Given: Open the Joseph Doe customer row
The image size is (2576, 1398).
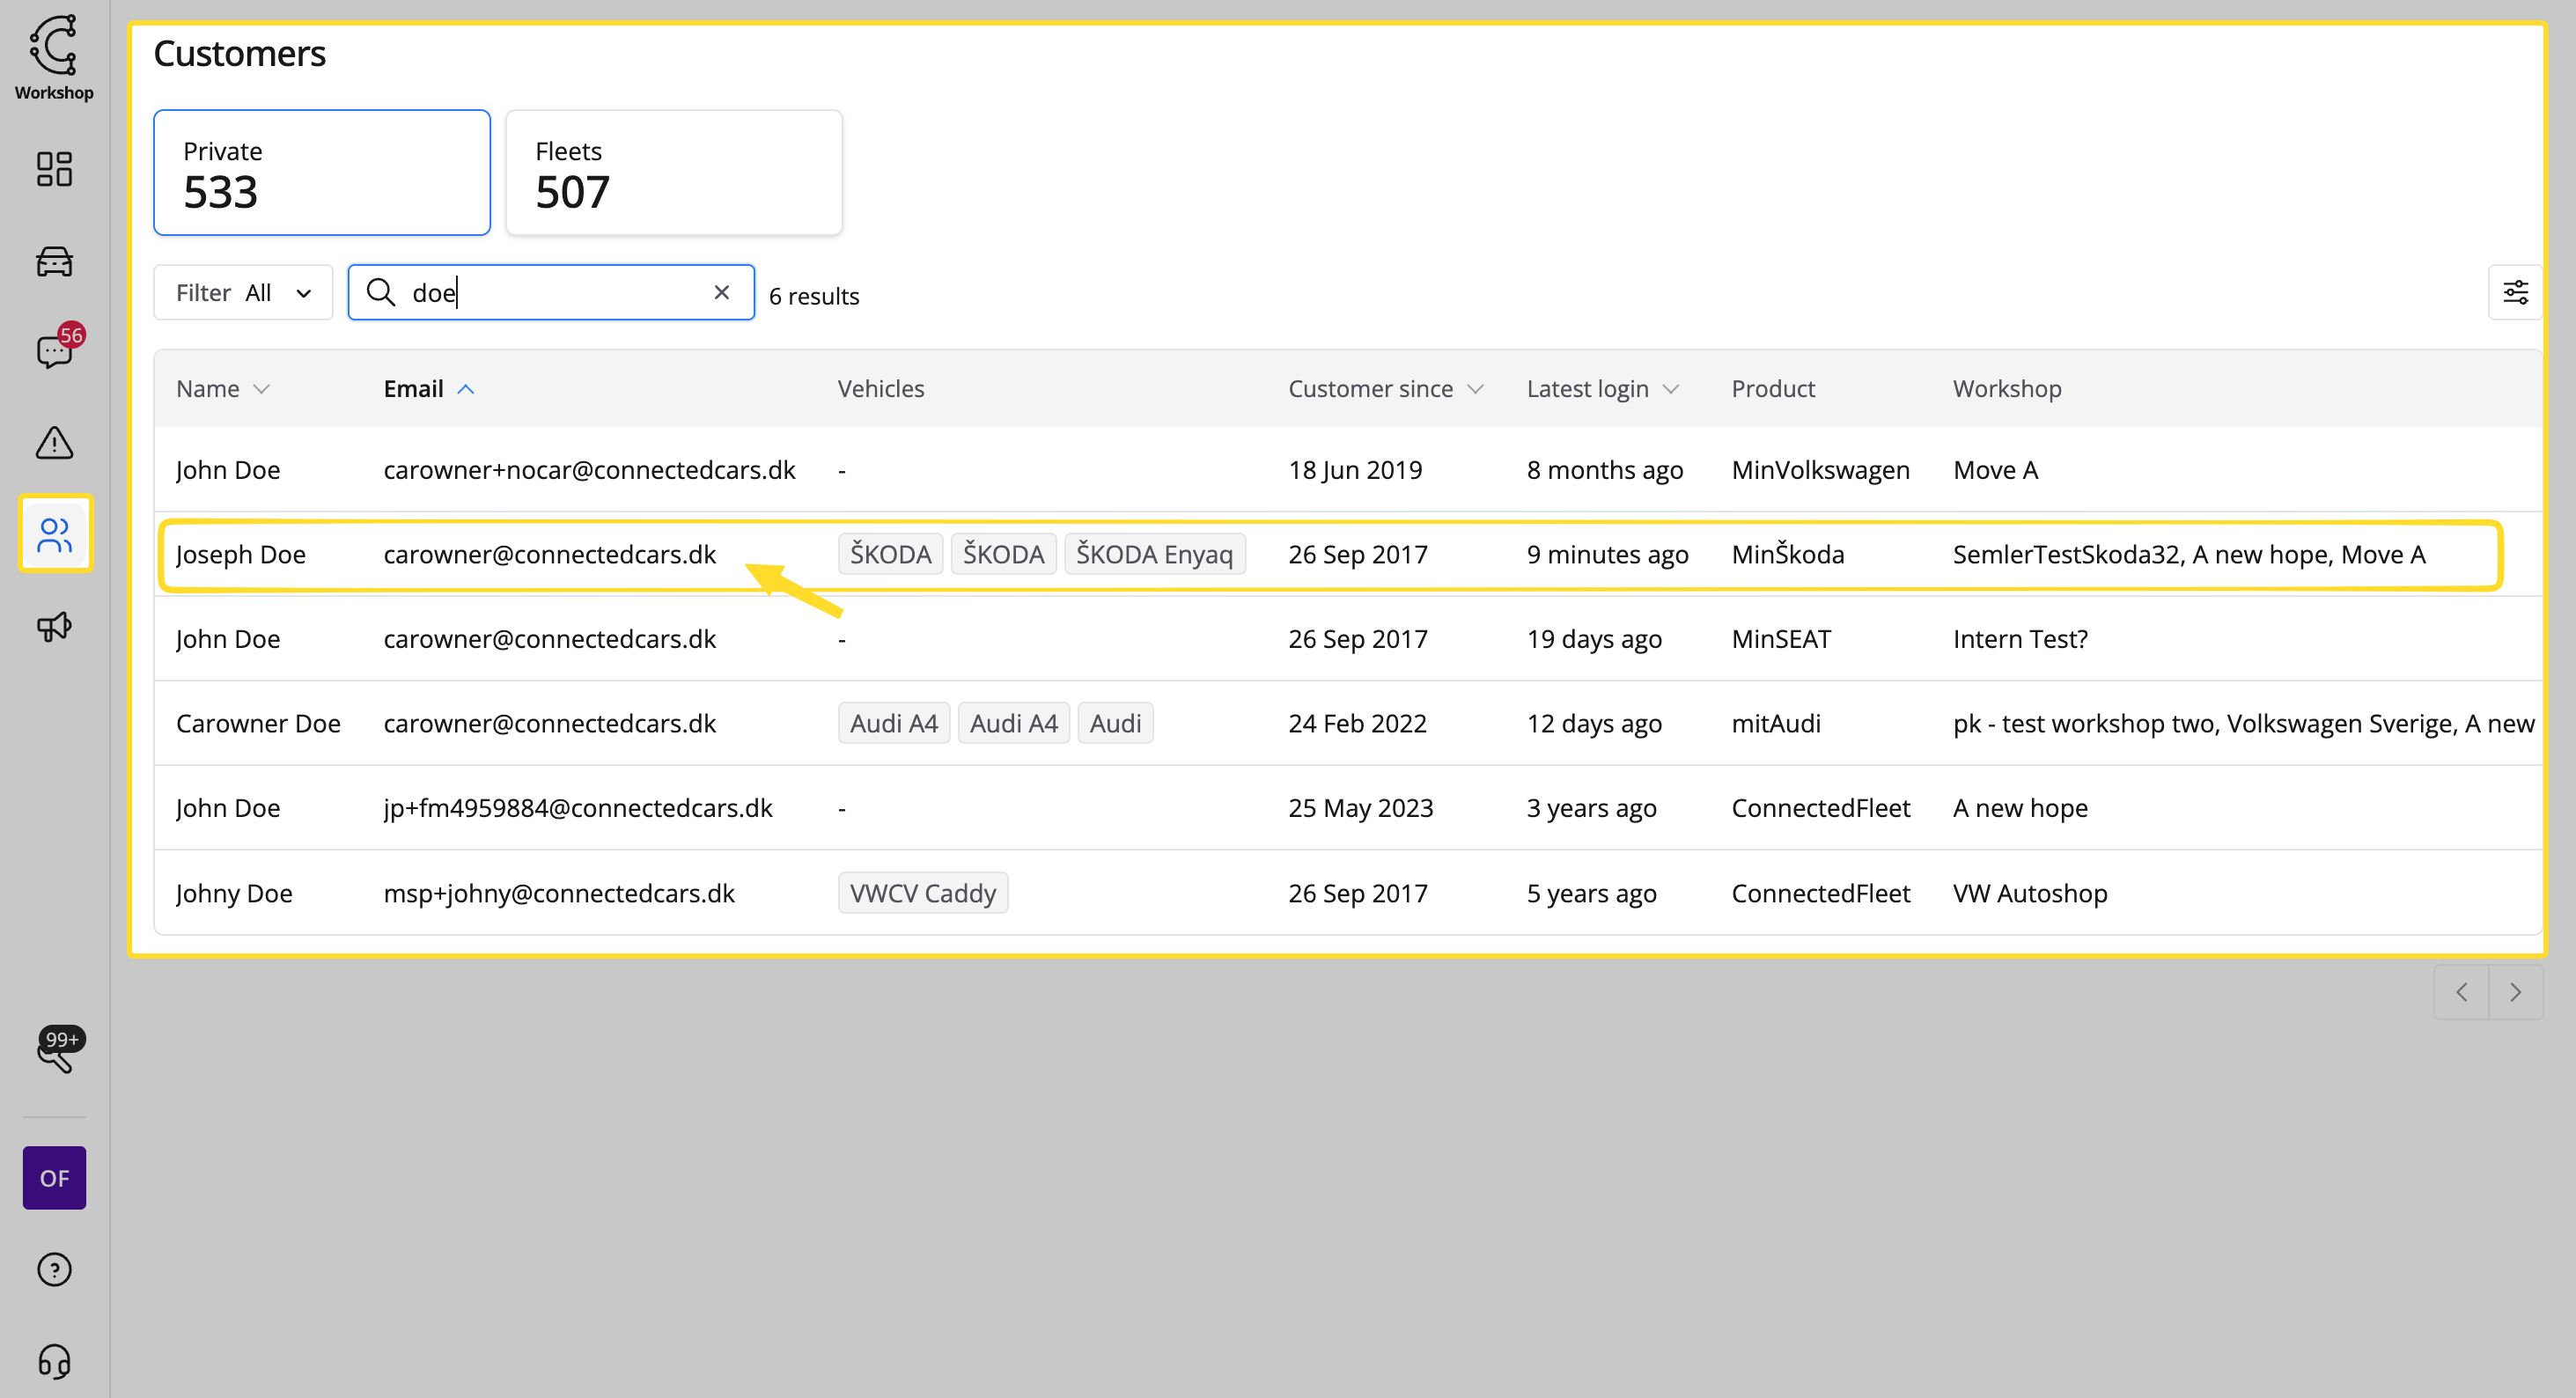Looking at the screenshot, I should [x=241, y=555].
